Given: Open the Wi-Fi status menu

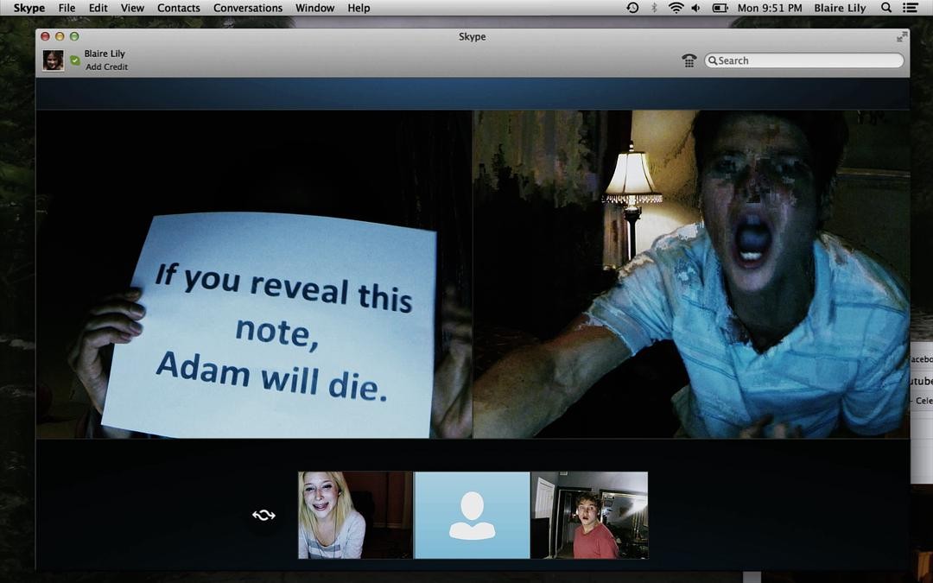Looking at the screenshot, I should click(x=676, y=8).
